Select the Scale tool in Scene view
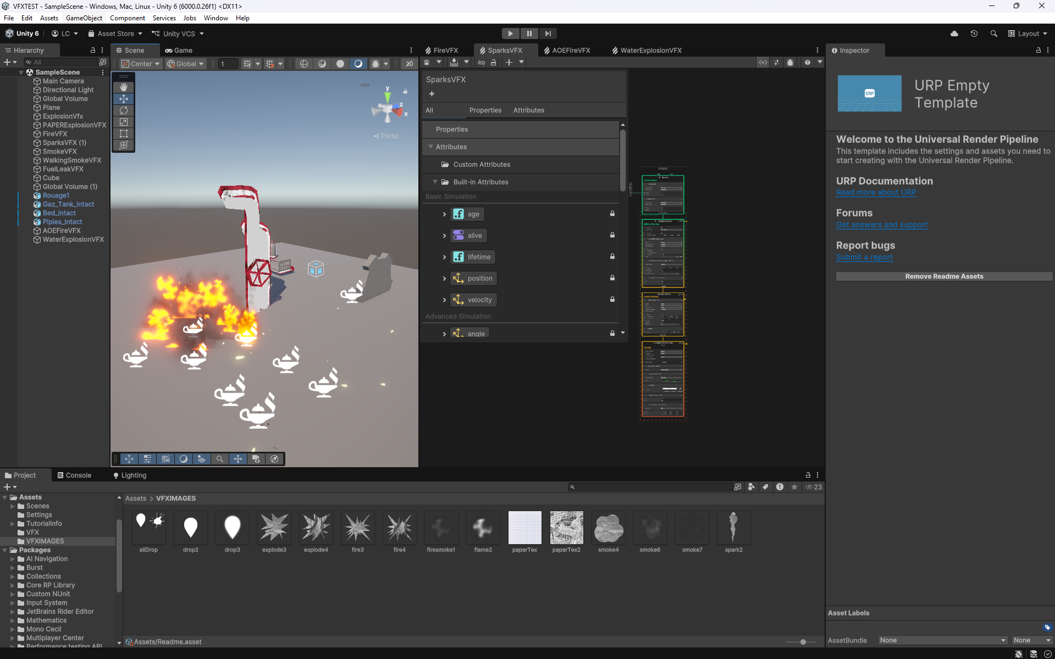 pyautogui.click(x=124, y=122)
